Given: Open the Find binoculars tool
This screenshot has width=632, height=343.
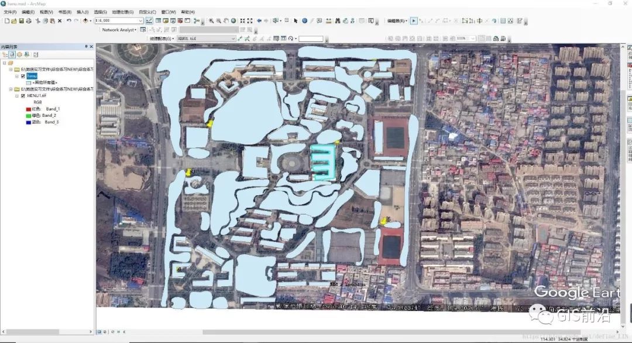Looking at the screenshot, I should point(338,20).
